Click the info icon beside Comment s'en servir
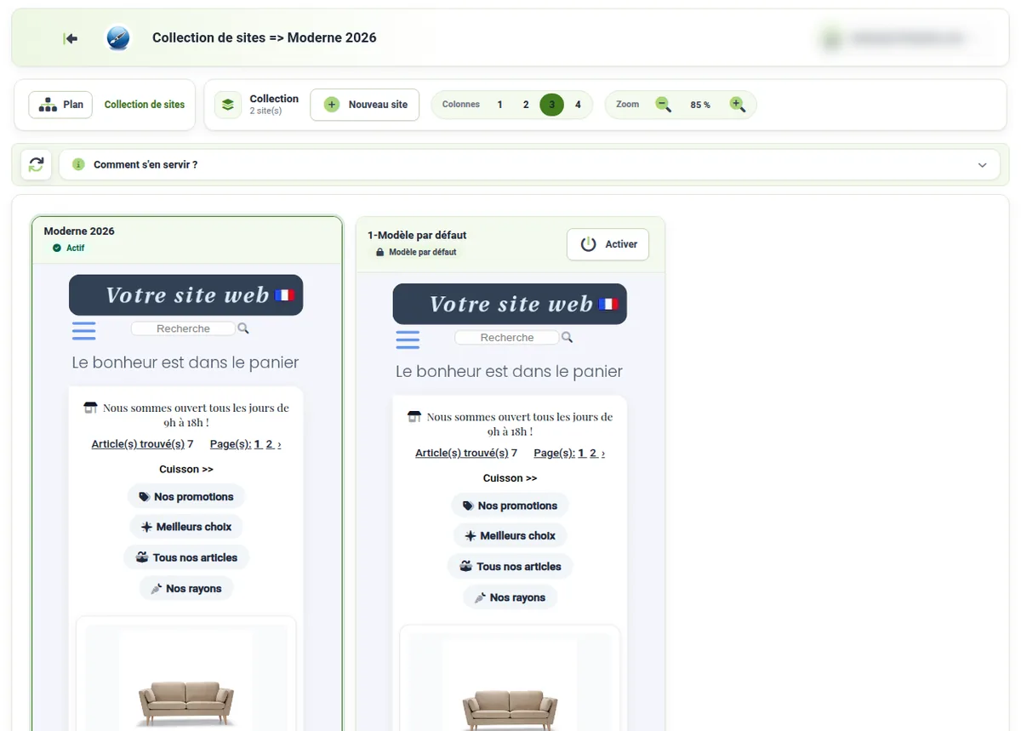The width and height of the screenshot is (1021, 731). (x=79, y=164)
